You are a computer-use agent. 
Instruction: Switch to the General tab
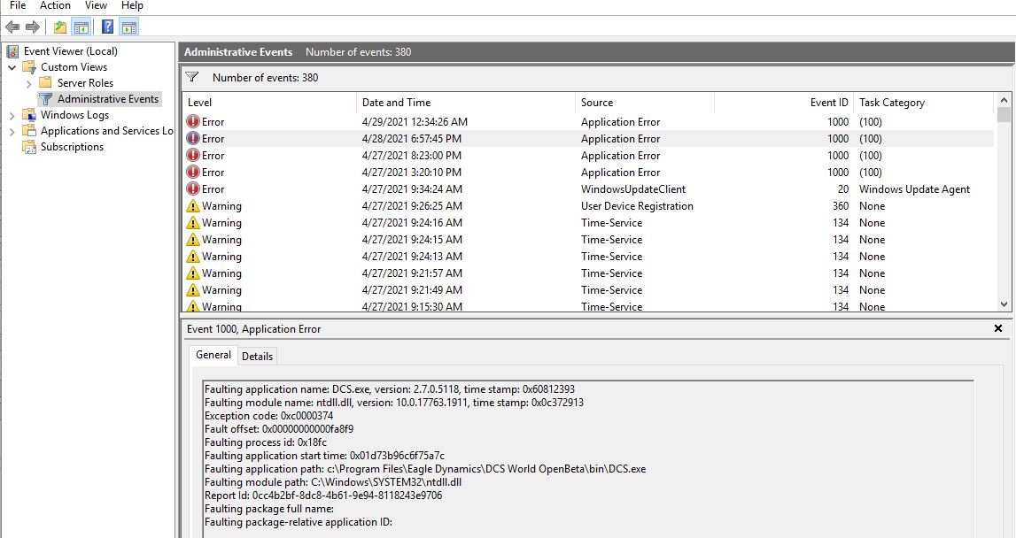point(213,355)
